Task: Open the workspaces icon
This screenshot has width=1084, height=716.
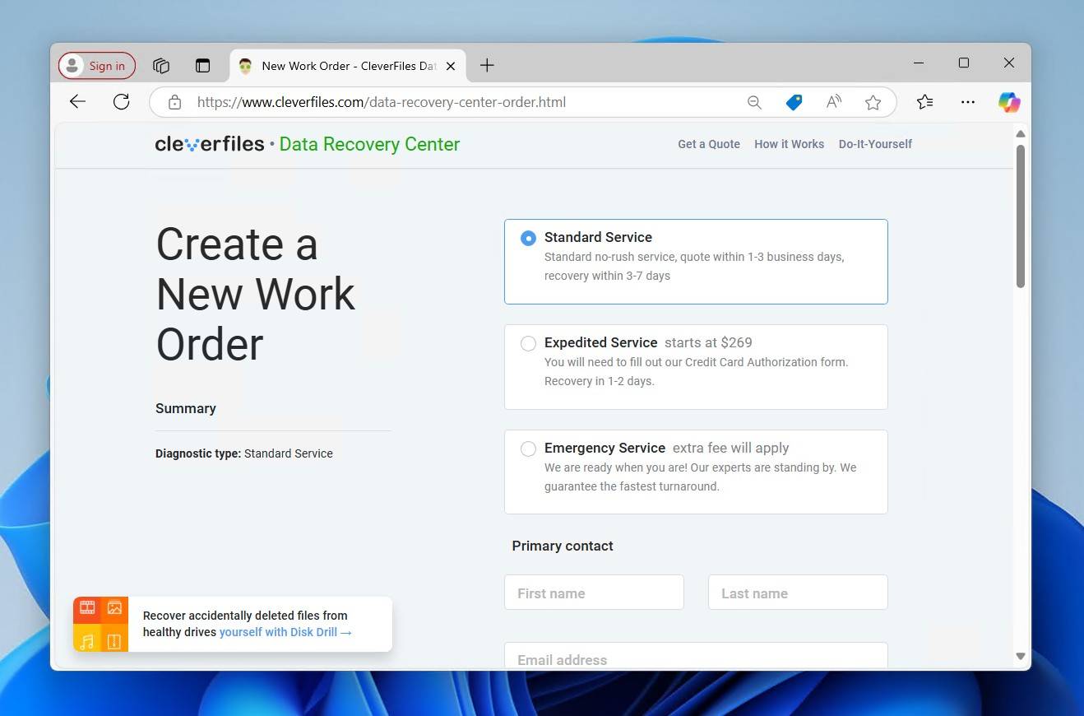Action: (x=161, y=66)
